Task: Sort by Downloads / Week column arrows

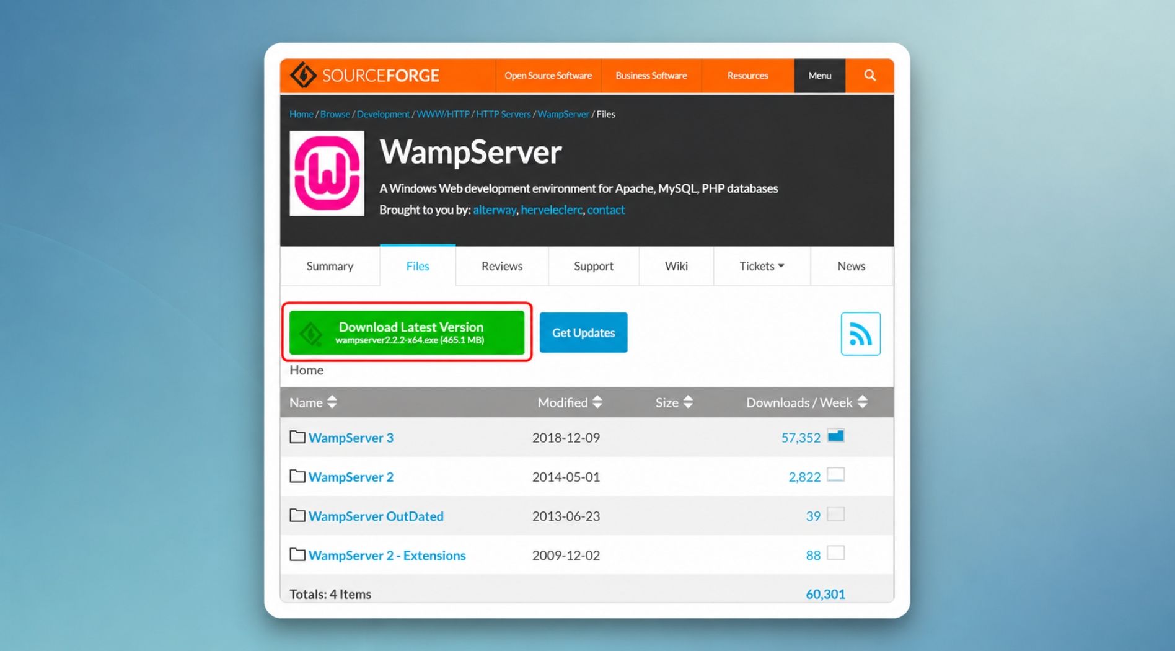Action: pos(862,402)
